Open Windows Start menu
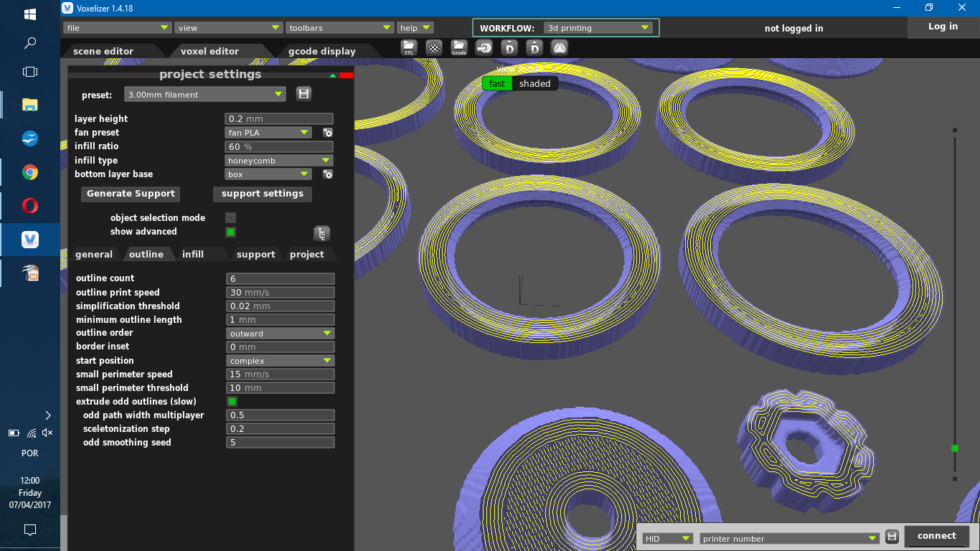Screen dimensions: 980x551 [30, 14]
